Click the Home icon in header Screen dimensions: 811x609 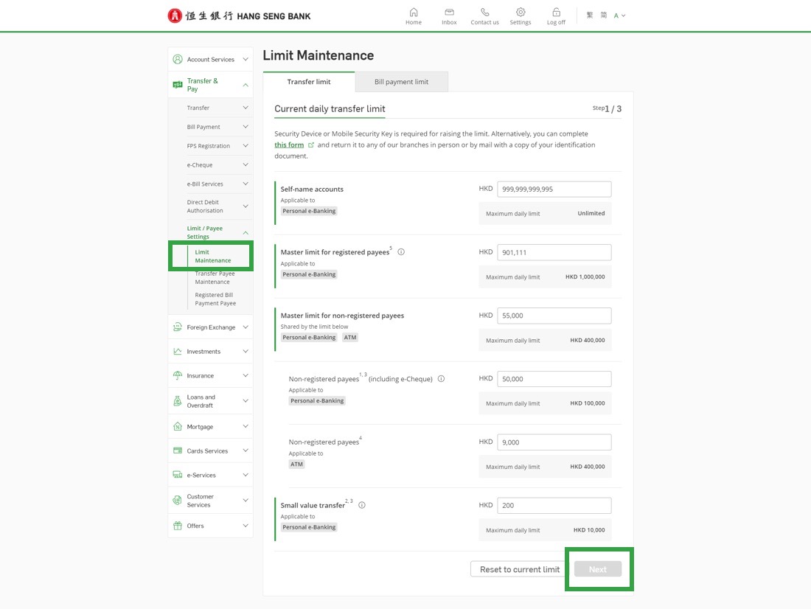click(413, 13)
